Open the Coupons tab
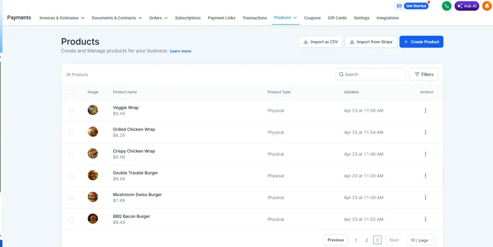 pos(312,18)
